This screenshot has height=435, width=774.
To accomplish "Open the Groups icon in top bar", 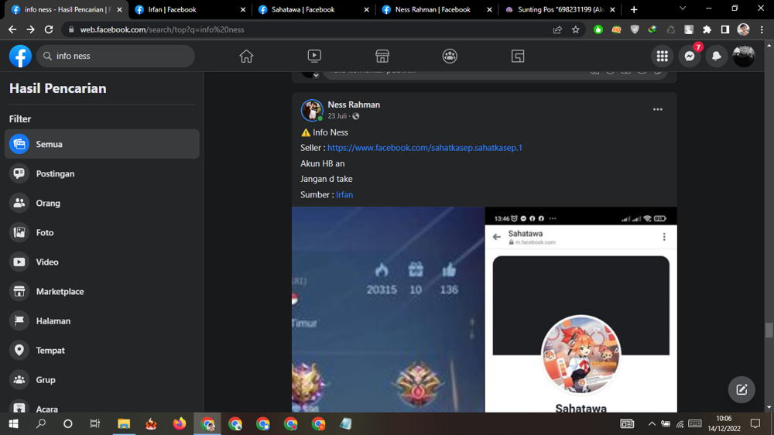I will [x=450, y=57].
